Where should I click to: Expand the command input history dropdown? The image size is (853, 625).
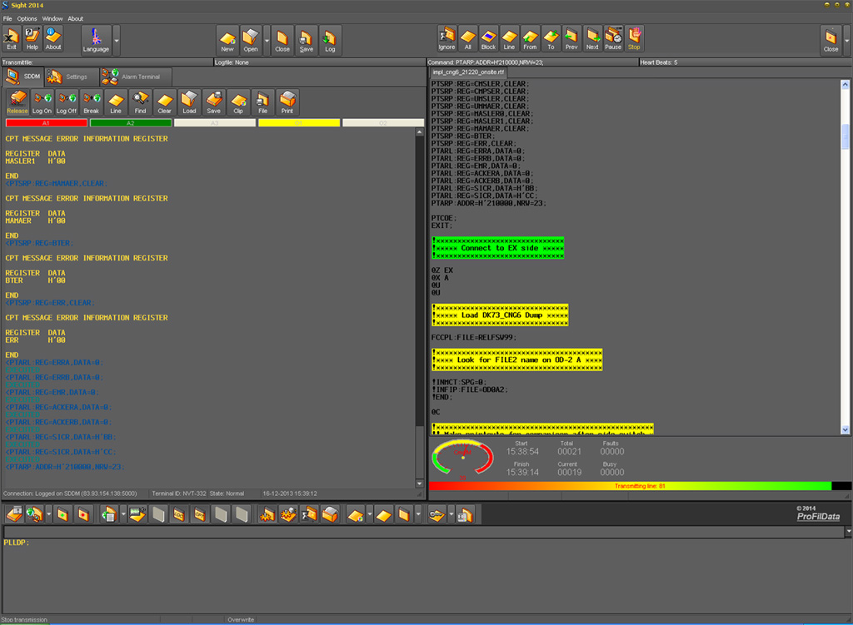pos(848,531)
